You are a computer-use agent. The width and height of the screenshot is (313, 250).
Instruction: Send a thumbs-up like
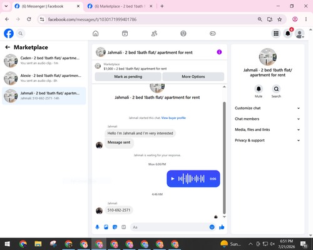[222, 227]
